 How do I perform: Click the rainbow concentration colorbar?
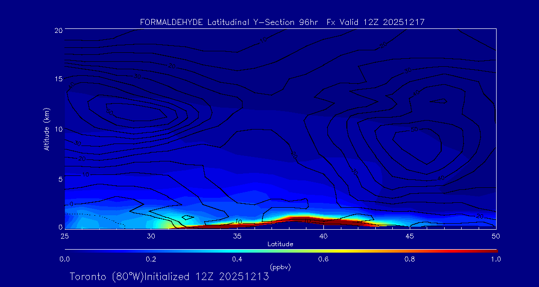click(x=281, y=251)
